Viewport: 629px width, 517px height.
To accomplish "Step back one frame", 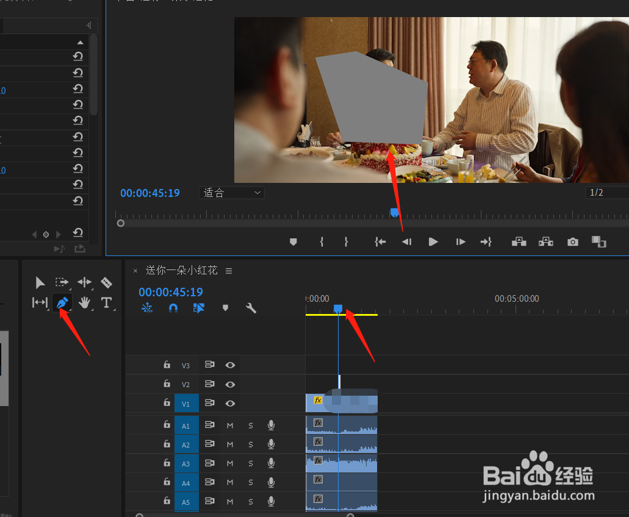I will tap(407, 241).
